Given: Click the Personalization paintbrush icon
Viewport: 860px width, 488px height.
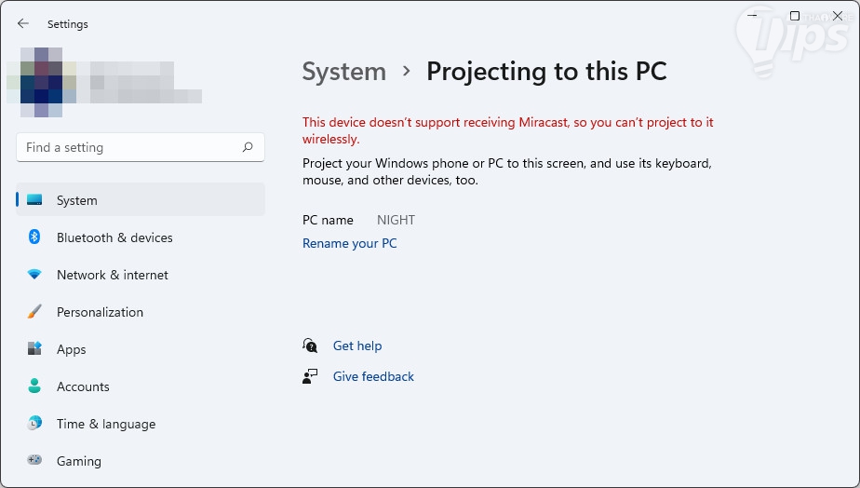Looking at the screenshot, I should pos(34,312).
